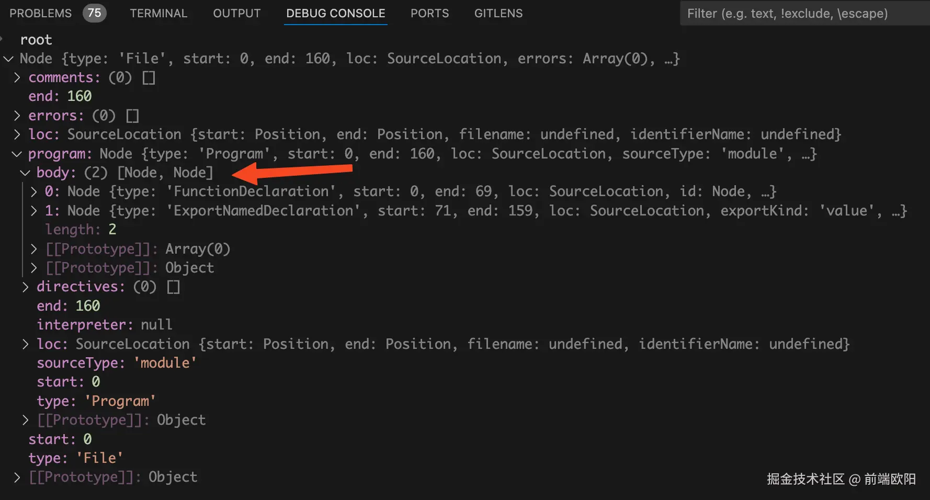
Task: Collapse the body array
Action: (x=25, y=173)
